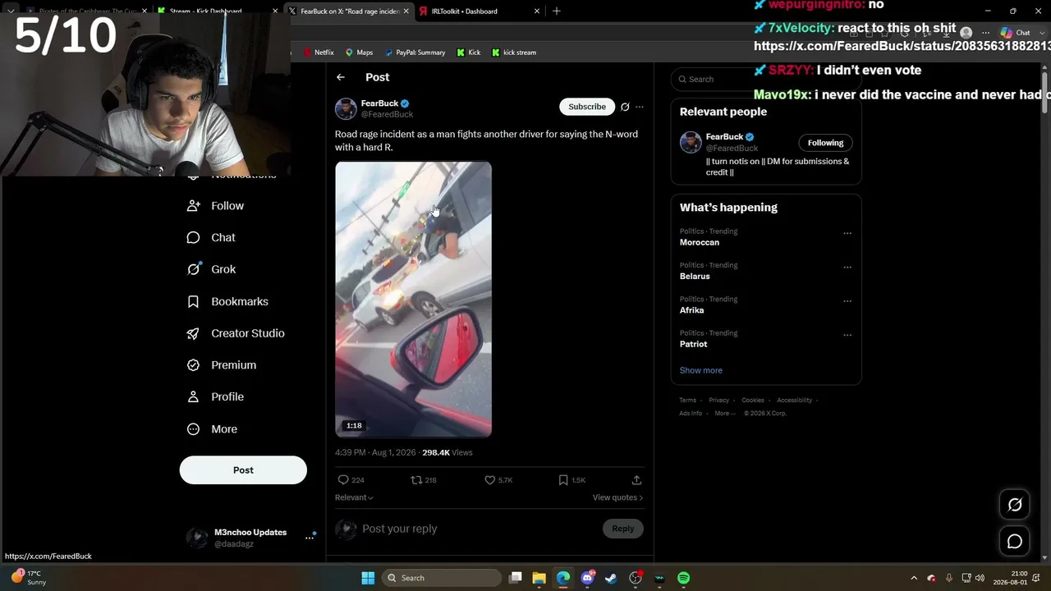This screenshot has width=1051, height=591.
Task: Click the page vertical scrollbar
Action: click(x=1044, y=94)
